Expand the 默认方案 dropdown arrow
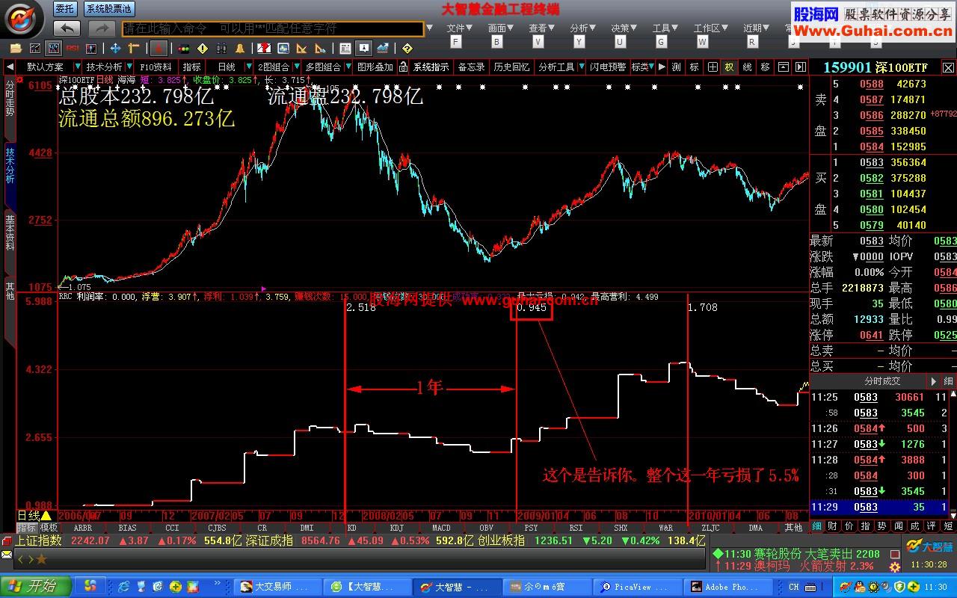The height and width of the screenshot is (598, 957). 78,67
